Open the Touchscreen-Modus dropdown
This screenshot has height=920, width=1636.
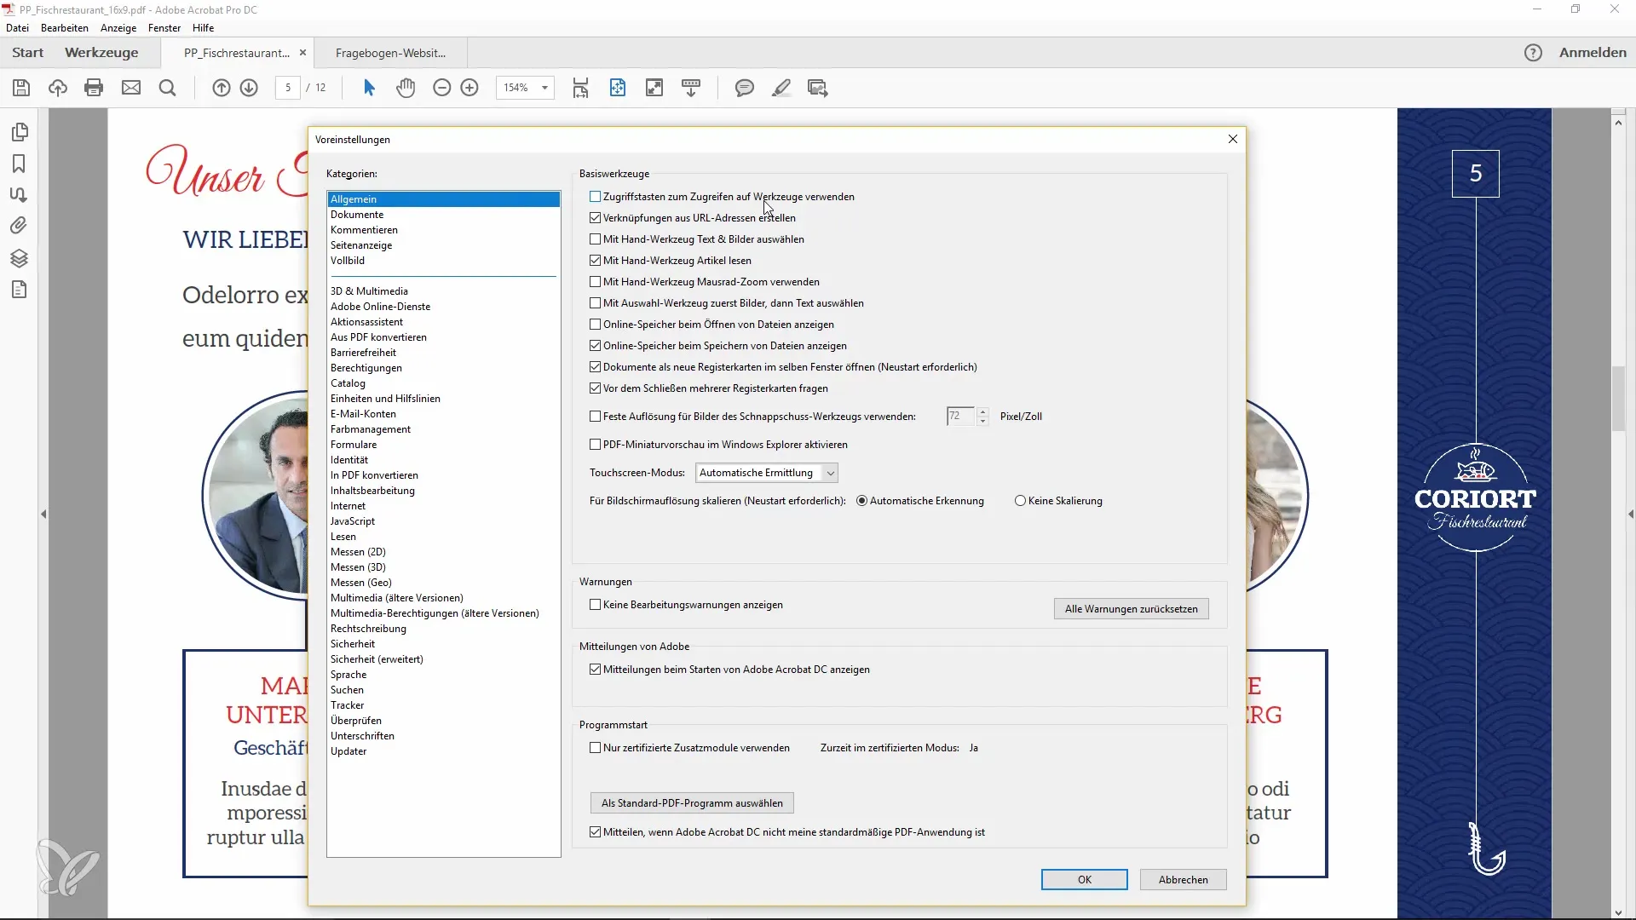coord(767,473)
